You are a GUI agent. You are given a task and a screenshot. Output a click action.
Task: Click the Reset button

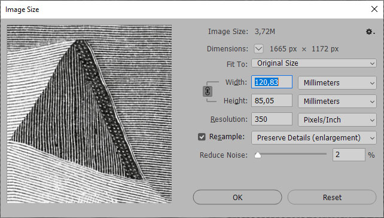[x=332, y=197]
